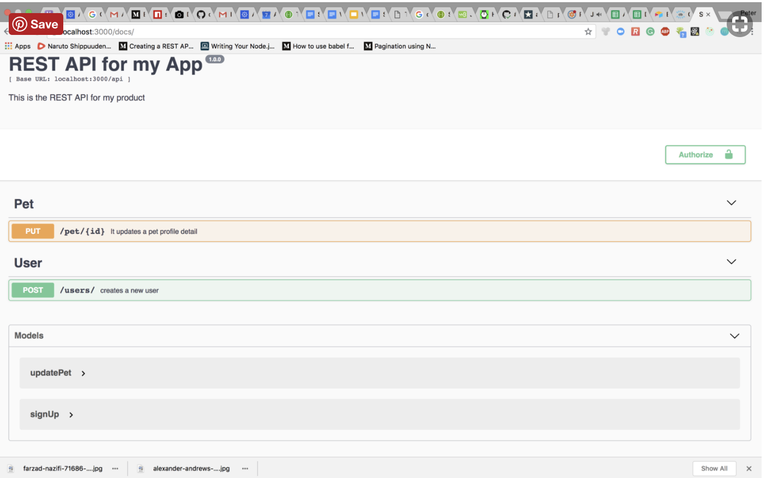Screen dimensions: 766x478
Task: Click the AdBlock Plus extension icon
Action: pyautogui.click(x=665, y=32)
